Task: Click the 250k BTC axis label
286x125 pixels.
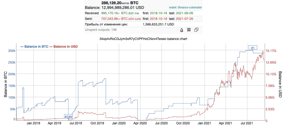Action: (x=11, y=62)
